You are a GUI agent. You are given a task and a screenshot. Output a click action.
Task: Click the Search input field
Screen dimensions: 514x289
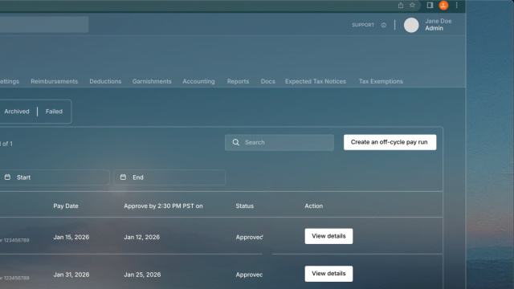pos(279,143)
